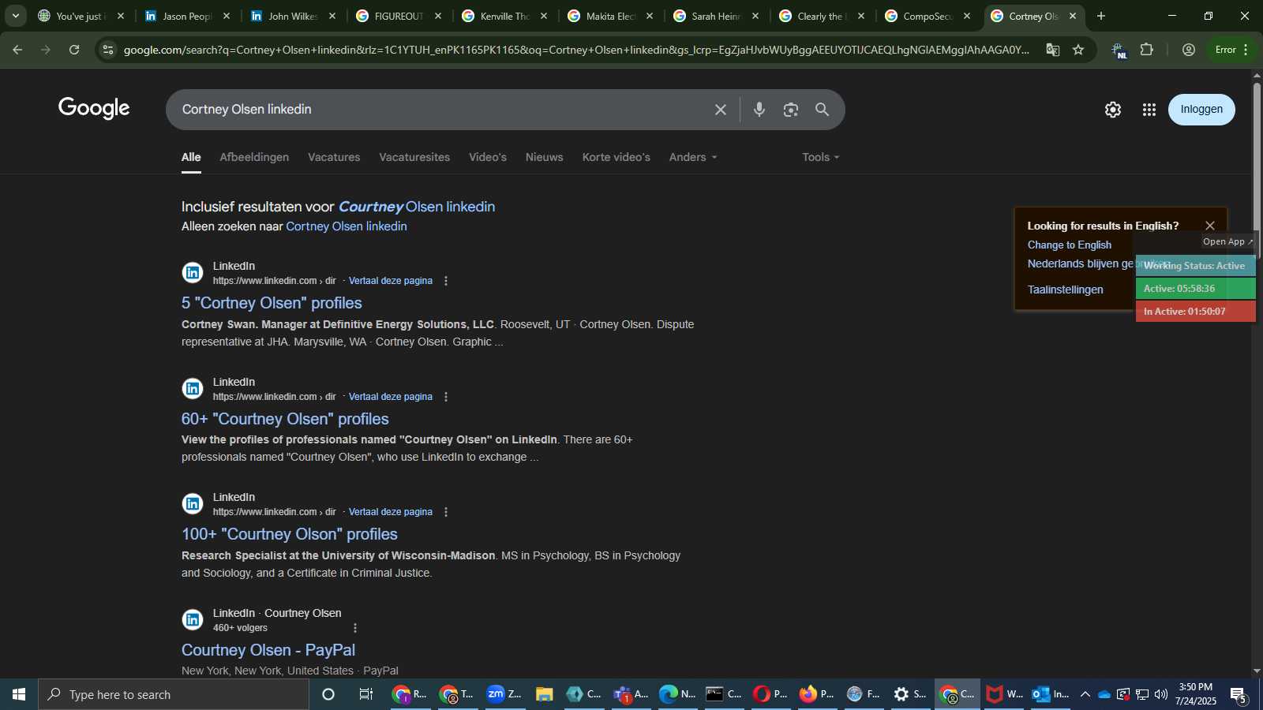Open 100+ "Courtney Olson" profiles link

tap(290, 534)
